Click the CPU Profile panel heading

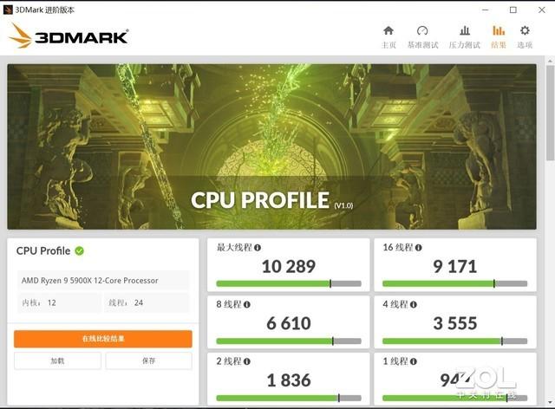pos(43,250)
